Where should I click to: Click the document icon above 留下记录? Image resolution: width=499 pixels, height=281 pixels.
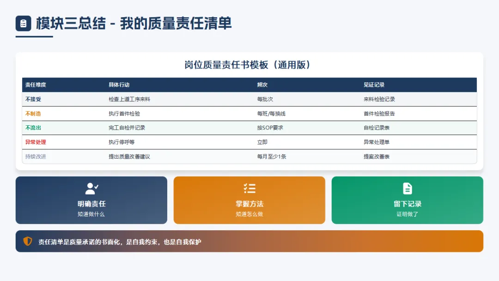[408, 189]
